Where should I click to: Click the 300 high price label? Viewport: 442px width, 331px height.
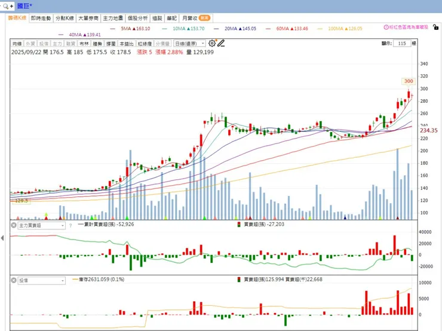pyautogui.click(x=409, y=81)
